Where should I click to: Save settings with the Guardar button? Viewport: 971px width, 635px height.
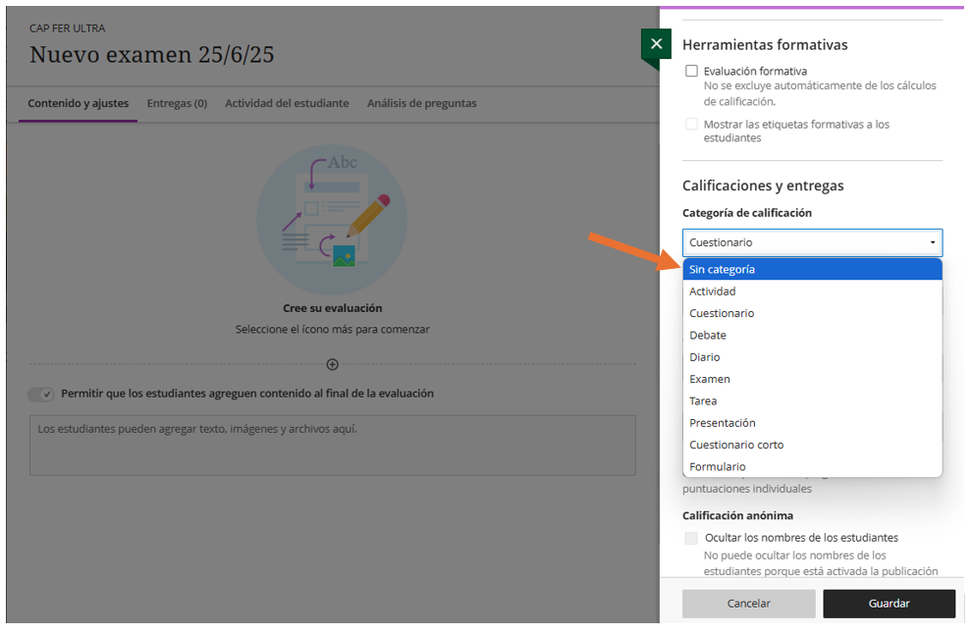click(x=890, y=604)
